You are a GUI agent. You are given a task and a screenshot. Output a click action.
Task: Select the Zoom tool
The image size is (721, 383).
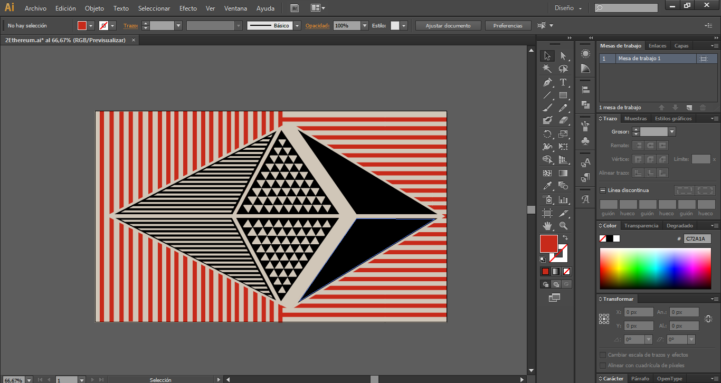point(563,226)
